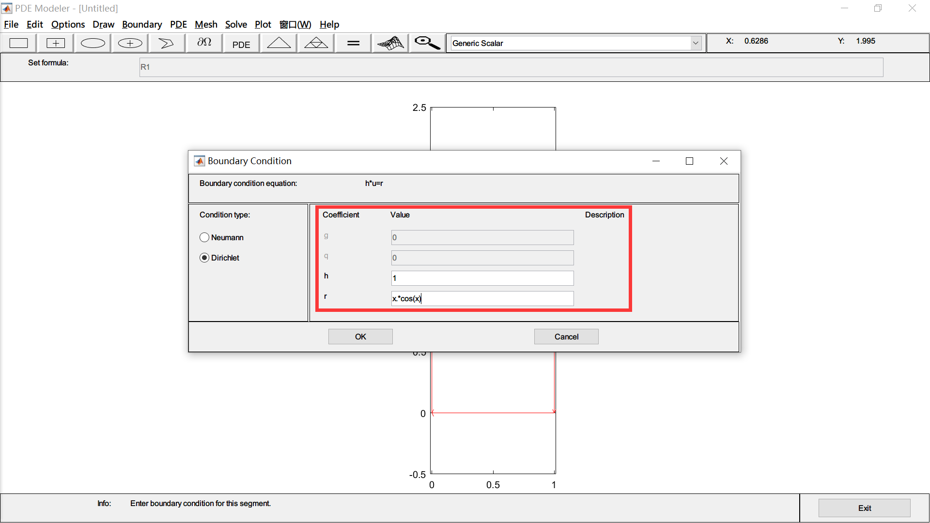Activate the zoom tool
This screenshot has height=523, width=930.
(x=426, y=43)
